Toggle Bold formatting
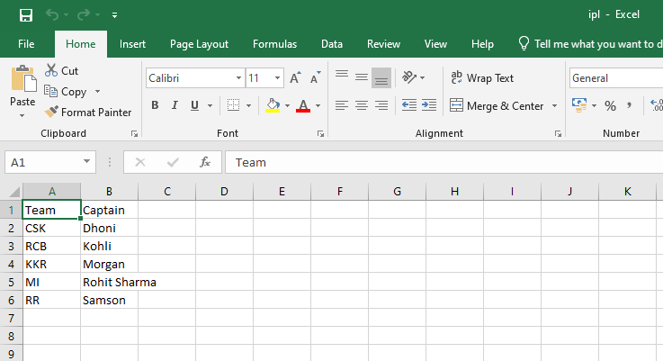The image size is (663, 361). click(x=155, y=105)
